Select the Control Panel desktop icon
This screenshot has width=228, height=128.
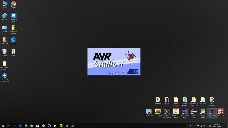pos(4,29)
